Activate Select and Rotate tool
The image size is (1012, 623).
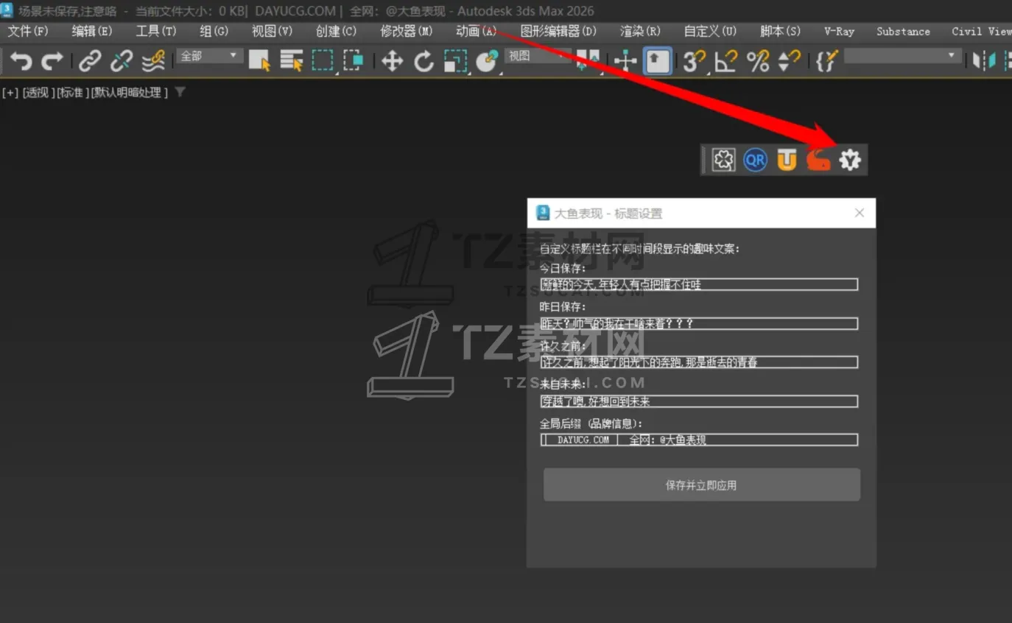point(424,60)
